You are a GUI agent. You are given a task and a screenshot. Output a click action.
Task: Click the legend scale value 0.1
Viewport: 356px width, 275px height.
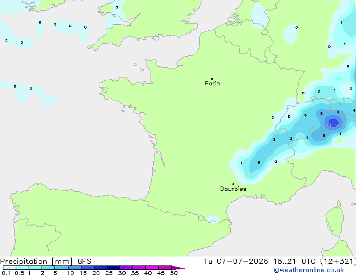pos(6,273)
